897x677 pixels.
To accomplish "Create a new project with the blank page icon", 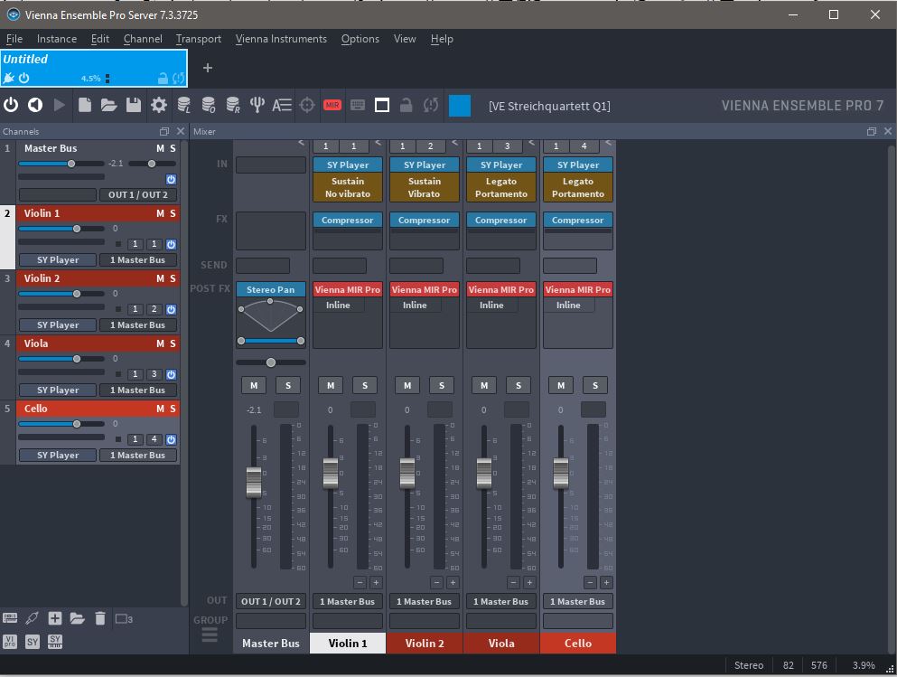I will (85, 105).
